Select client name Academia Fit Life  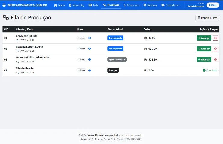pyautogui.click(x=26, y=36)
